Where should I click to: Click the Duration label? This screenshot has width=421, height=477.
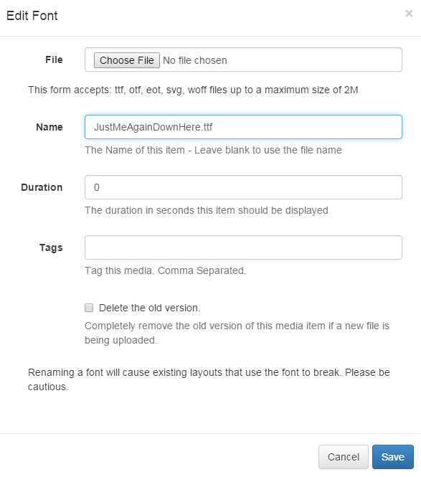pos(42,187)
